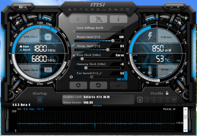Toggle the fan speed sync link icon
Viewport: 197px width, 136px height.
[100, 73]
